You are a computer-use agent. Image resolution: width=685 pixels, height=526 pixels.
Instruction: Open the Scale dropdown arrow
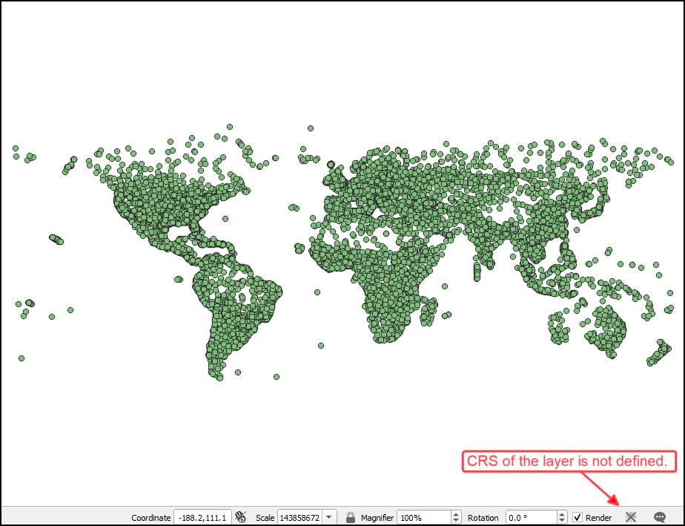click(x=330, y=517)
